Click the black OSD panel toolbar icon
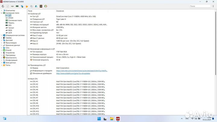The height and width of the screenshot is (122, 217). 41,6
